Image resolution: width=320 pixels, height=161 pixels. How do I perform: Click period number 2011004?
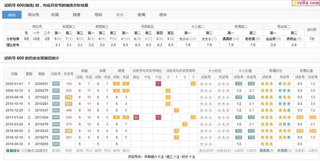[x=42, y=117]
